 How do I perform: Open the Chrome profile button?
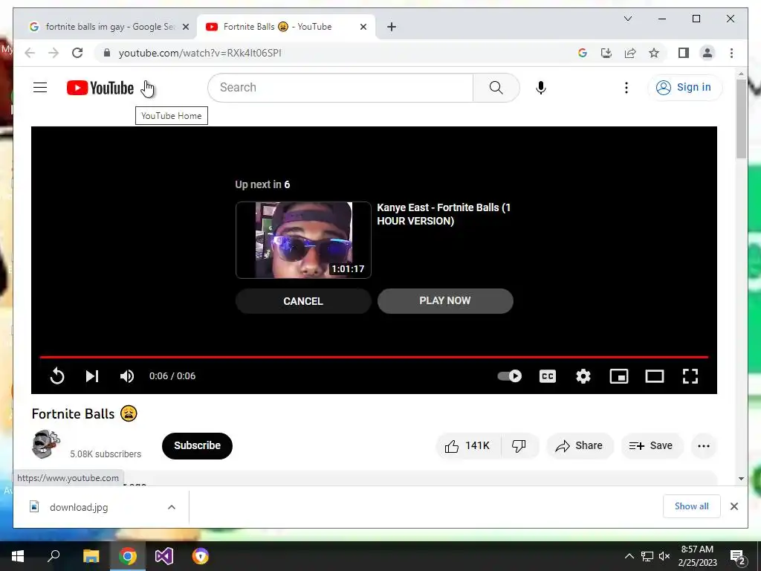click(x=707, y=53)
